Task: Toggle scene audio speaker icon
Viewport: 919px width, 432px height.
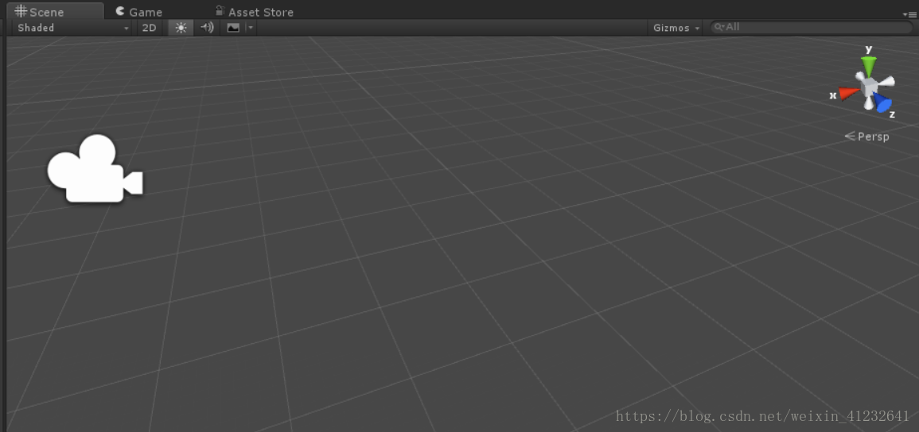Action: tap(207, 28)
